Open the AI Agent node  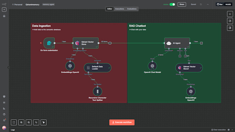177,43
